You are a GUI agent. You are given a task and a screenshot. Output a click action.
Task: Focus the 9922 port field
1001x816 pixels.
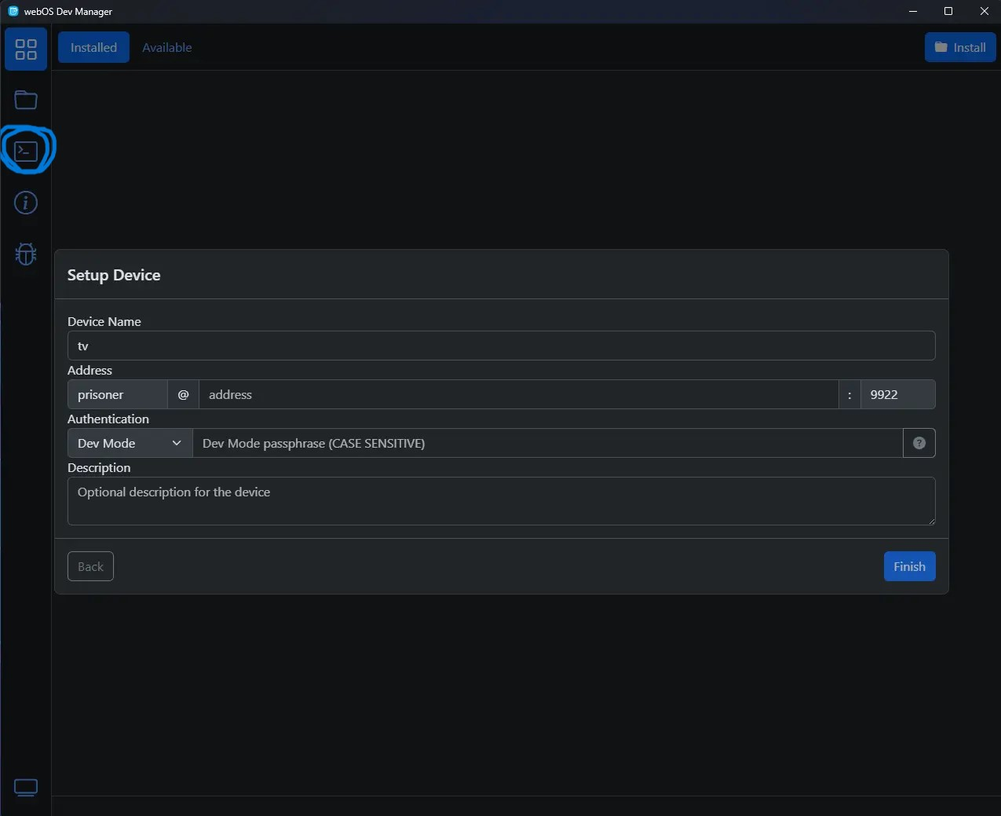(x=897, y=394)
